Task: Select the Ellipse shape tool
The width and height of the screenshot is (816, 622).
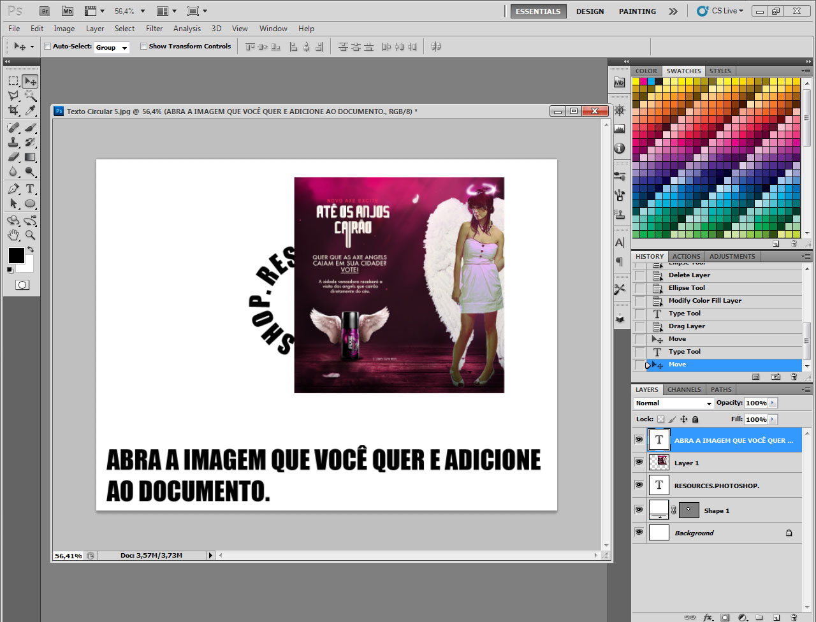Action: (30, 203)
